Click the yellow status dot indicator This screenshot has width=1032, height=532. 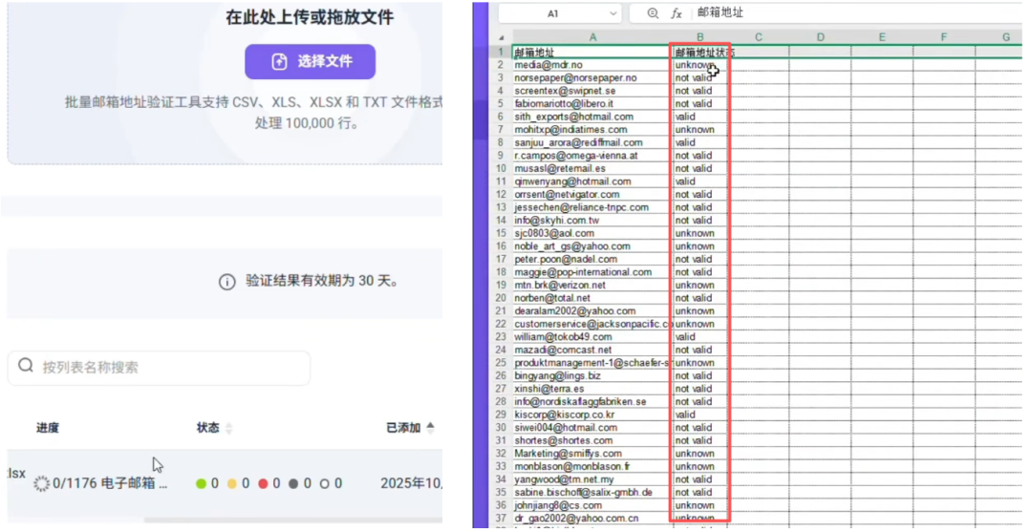[x=231, y=484]
